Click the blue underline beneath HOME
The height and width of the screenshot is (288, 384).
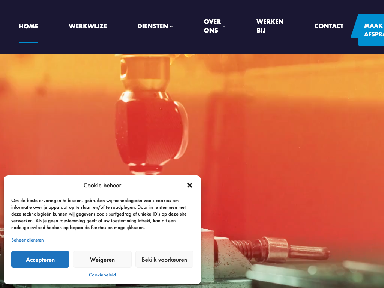coord(28,43)
